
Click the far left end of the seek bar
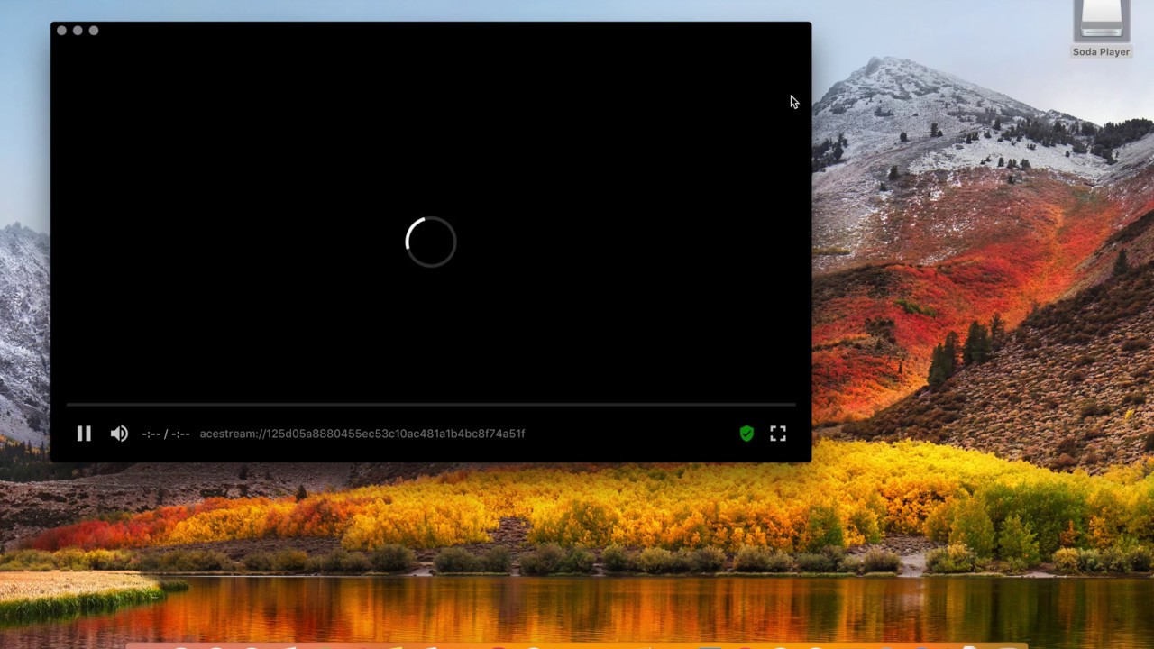69,405
